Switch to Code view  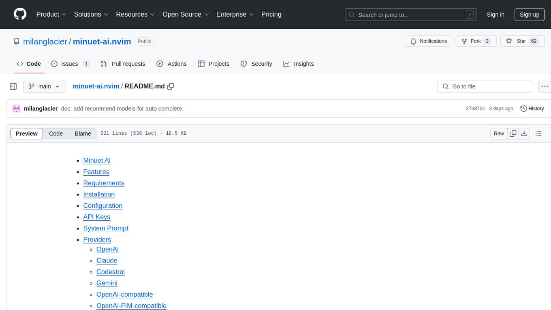pos(56,133)
